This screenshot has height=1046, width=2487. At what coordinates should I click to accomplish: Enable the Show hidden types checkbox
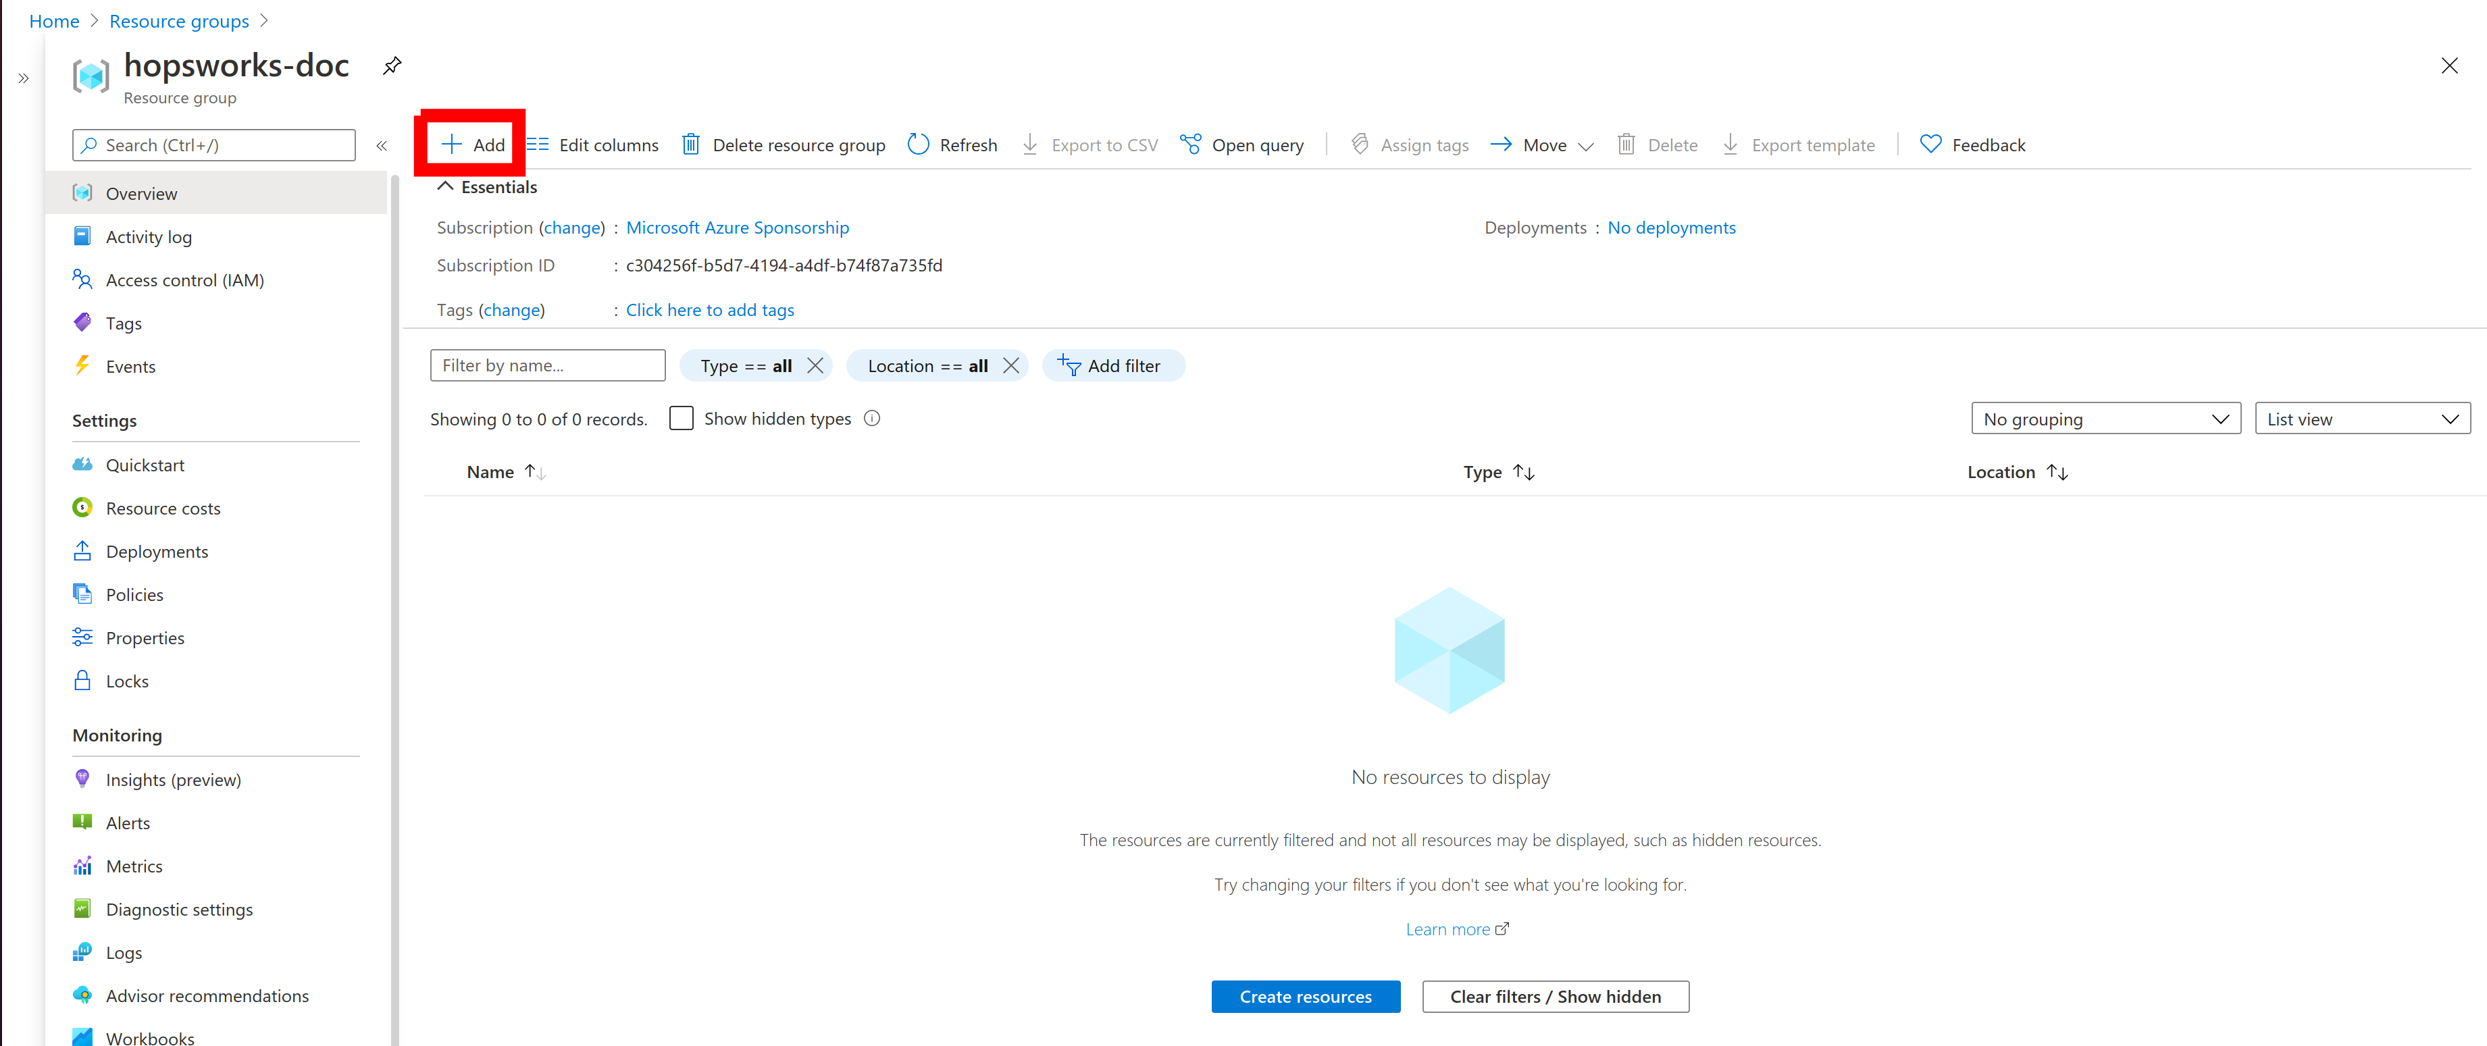pos(682,418)
